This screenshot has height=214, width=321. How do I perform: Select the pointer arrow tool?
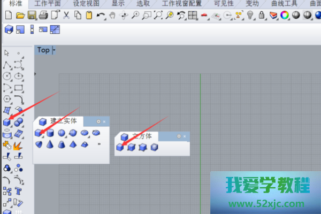coord(7,53)
